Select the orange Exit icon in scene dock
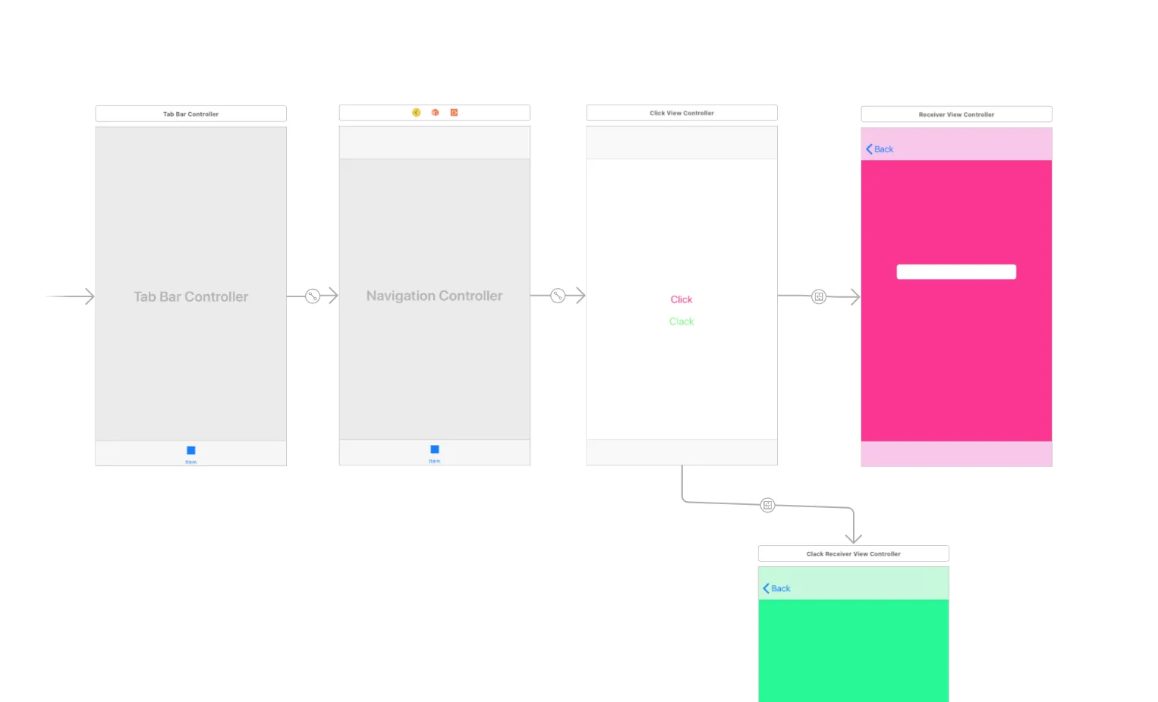The height and width of the screenshot is (702, 1158). 454,112
